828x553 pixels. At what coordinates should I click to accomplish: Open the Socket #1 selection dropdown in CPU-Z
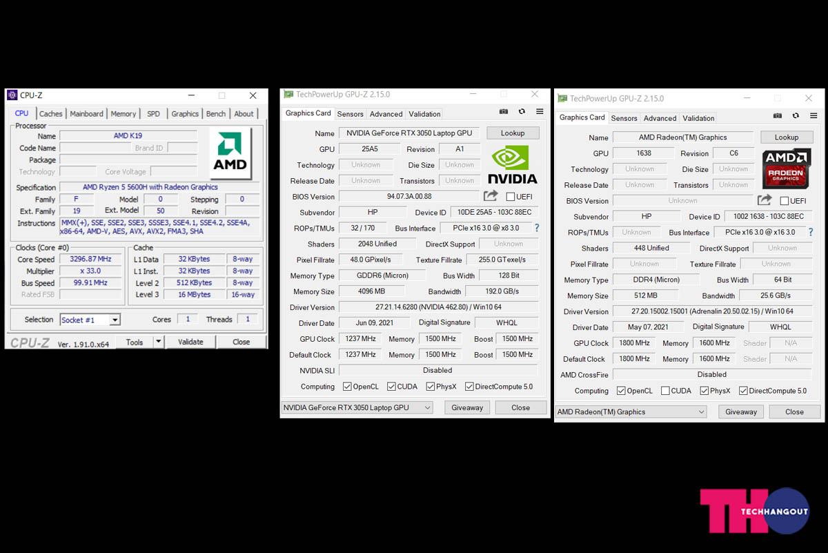point(90,320)
